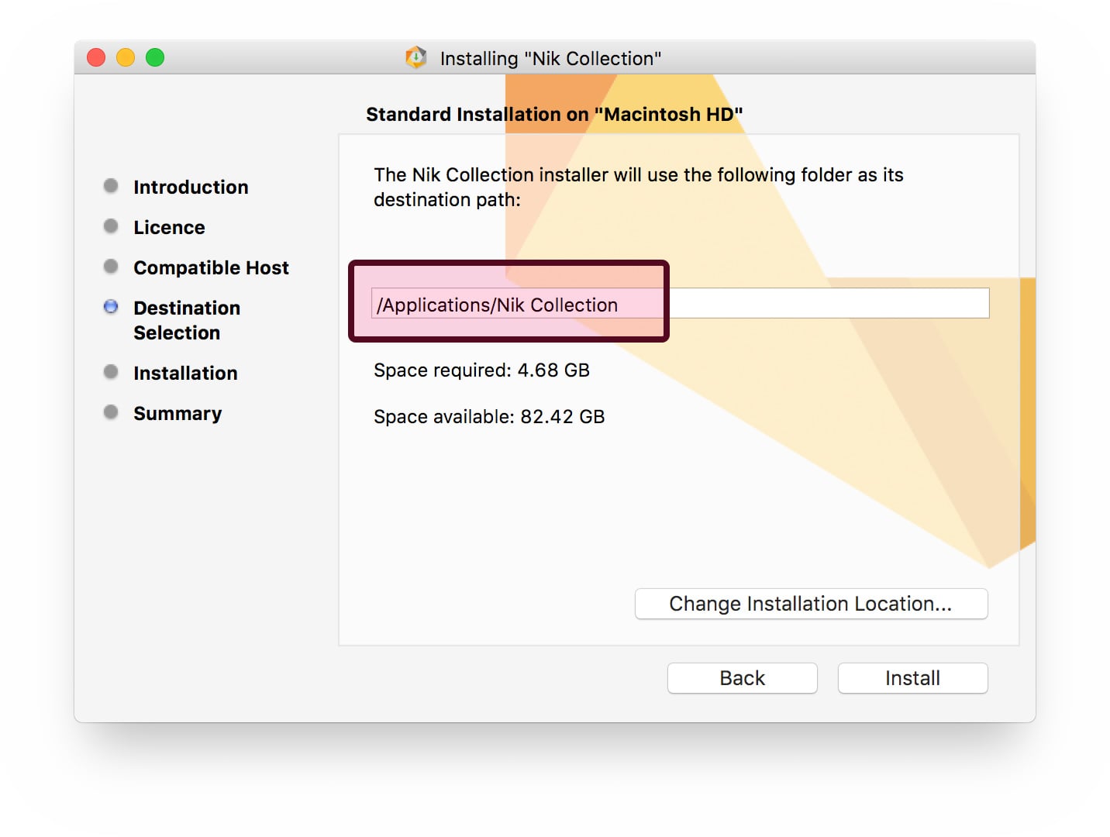Screen dimensions: 1110x837
Task: Click the Nik Collection installer icon in title bar
Action: click(x=416, y=58)
